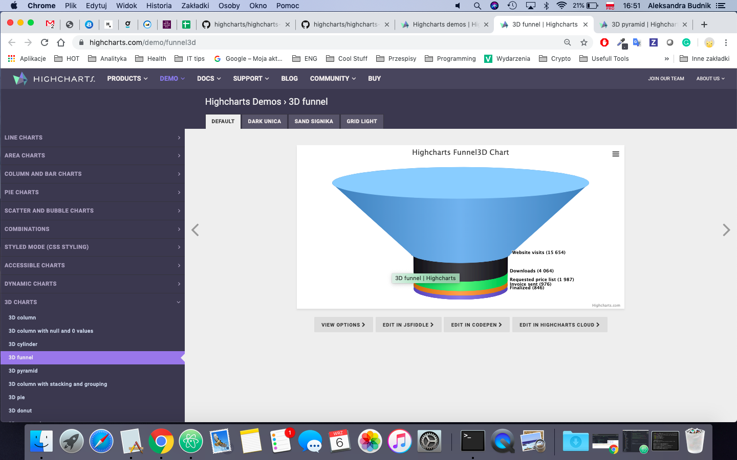
Task: Open the pinned Gmail tab
Action: click(50, 24)
